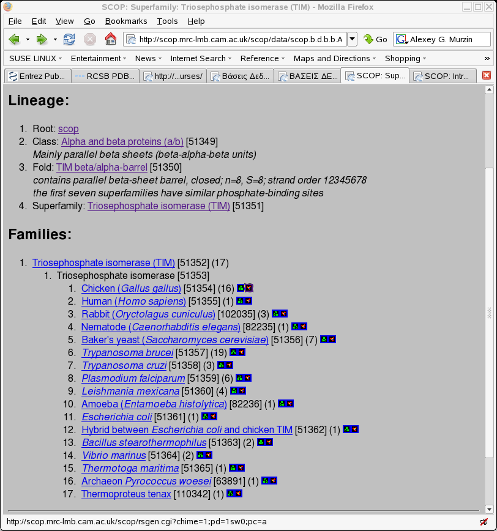
Task: Click the Go button beside the address bar
Action: [375, 39]
